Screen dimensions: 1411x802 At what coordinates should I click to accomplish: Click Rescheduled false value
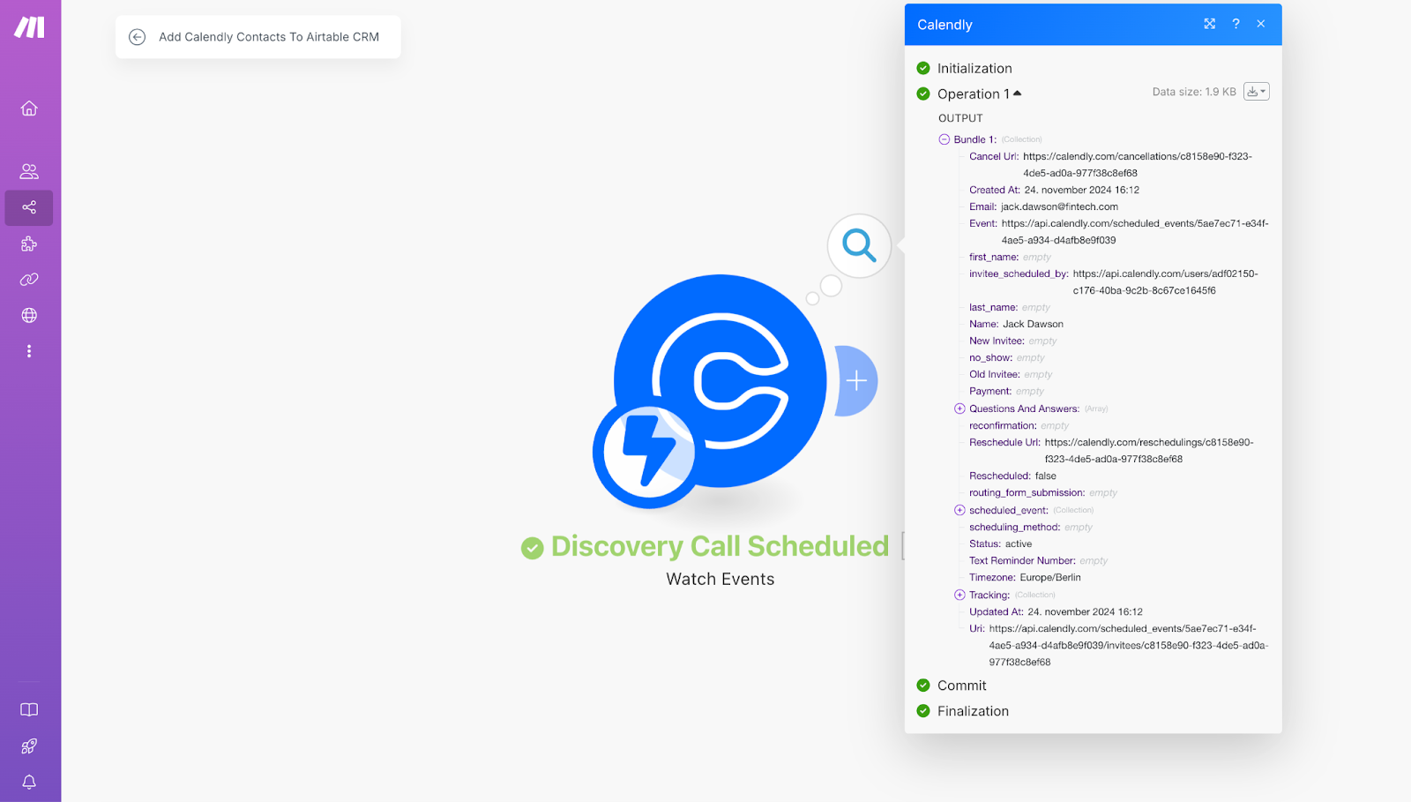[1045, 476]
